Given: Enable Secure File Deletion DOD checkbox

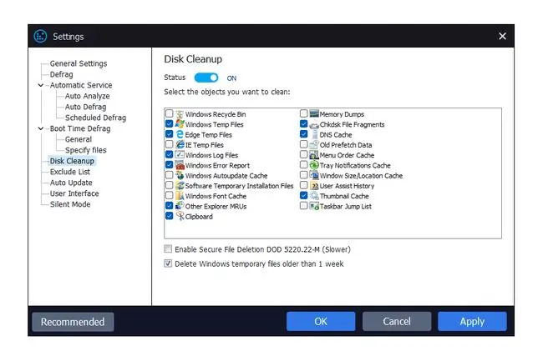Looking at the screenshot, I should (168, 248).
